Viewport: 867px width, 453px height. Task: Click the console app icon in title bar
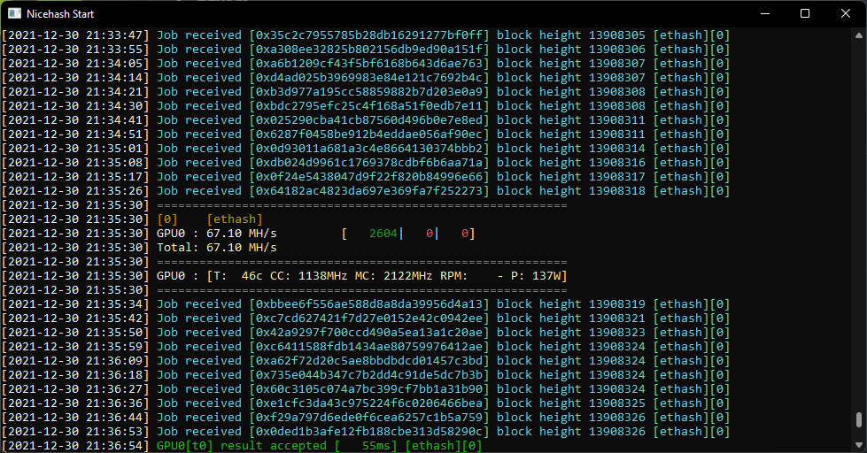(14, 14)
